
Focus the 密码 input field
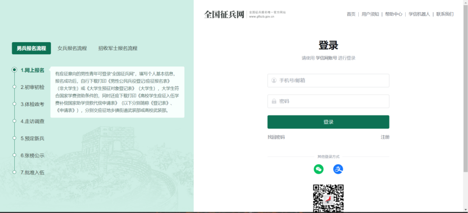click(x=328, y=101)
